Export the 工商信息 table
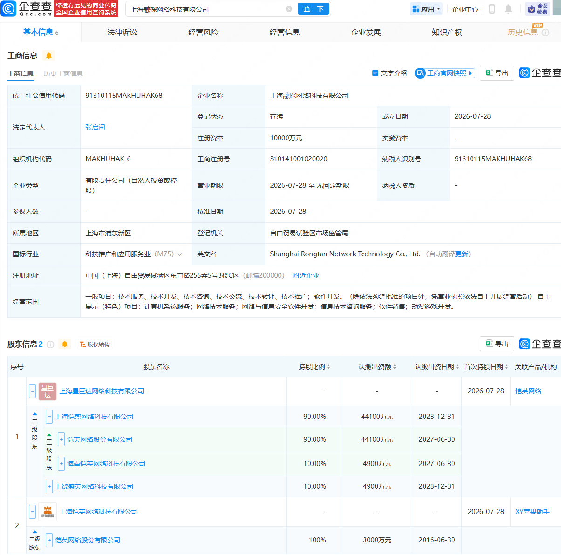 coord(497,73)
